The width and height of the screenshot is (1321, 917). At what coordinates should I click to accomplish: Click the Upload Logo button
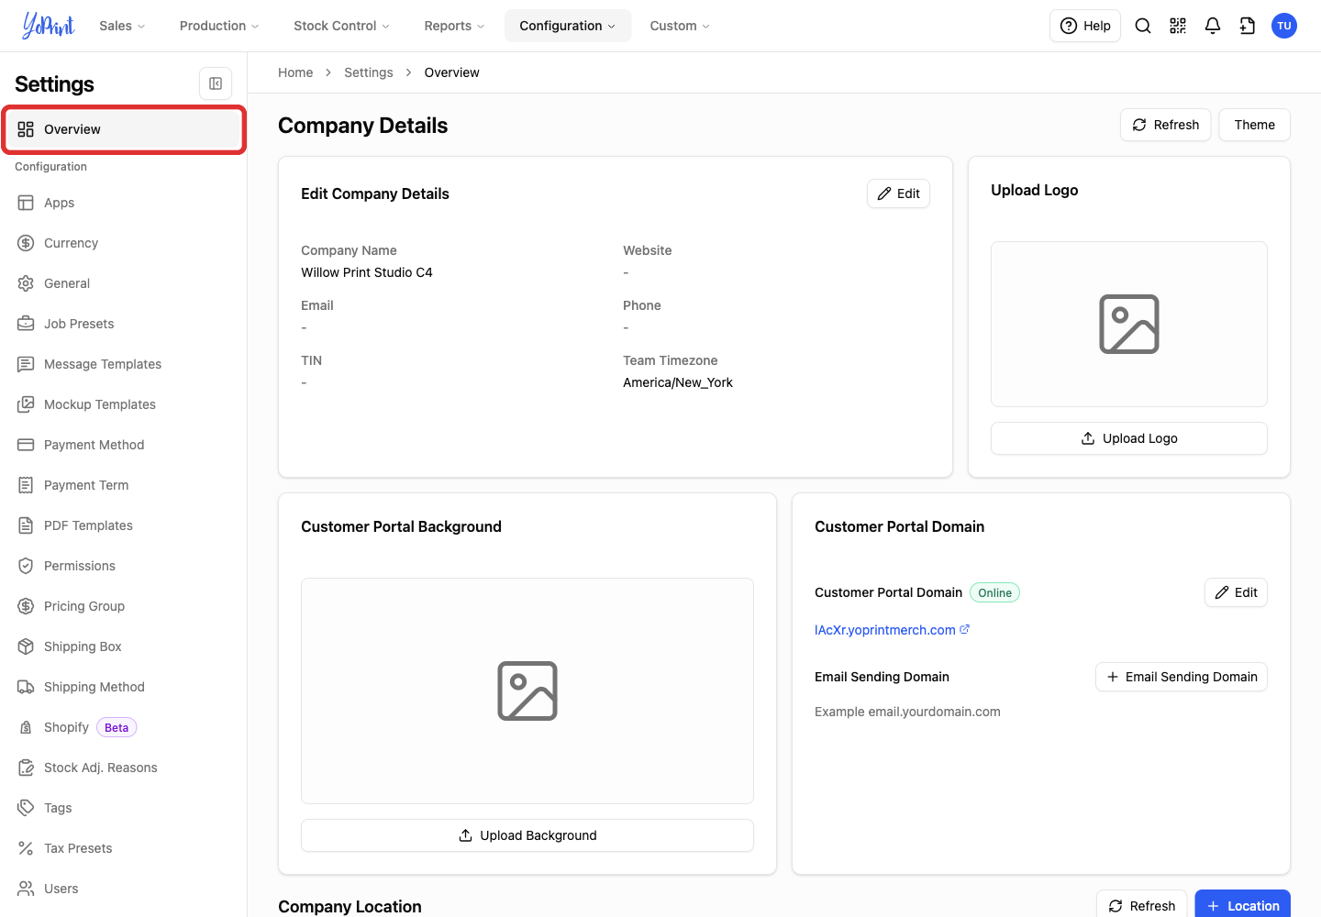pos(1129,438)
